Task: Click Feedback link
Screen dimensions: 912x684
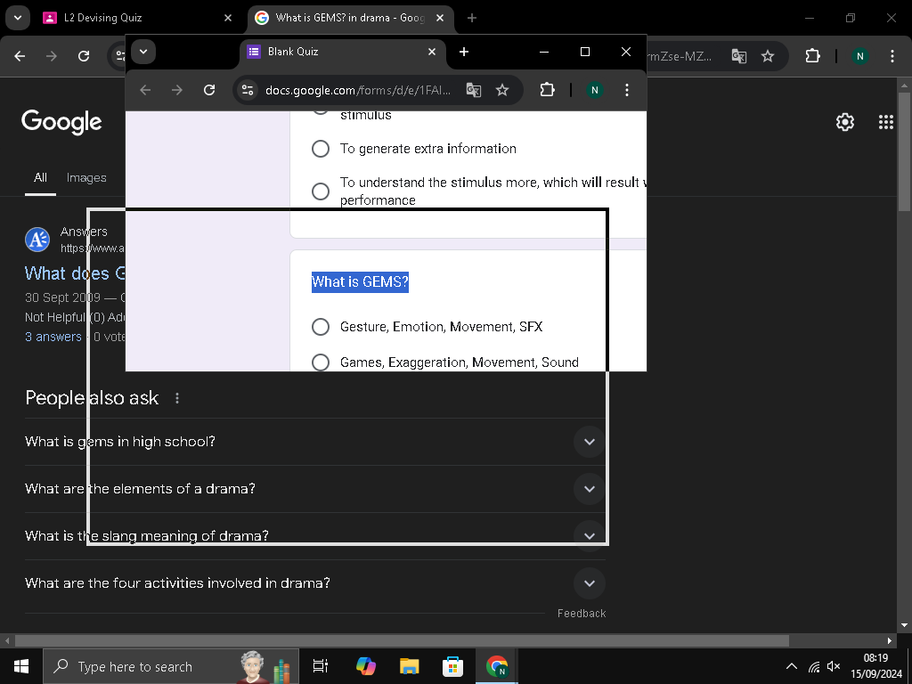Action: pyautogui.click(x=582, y=613)
